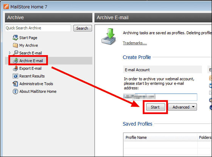Open Recent Results in sidebar
The height and width of the screenshot is (157, 212).
(x=32, y=76)
